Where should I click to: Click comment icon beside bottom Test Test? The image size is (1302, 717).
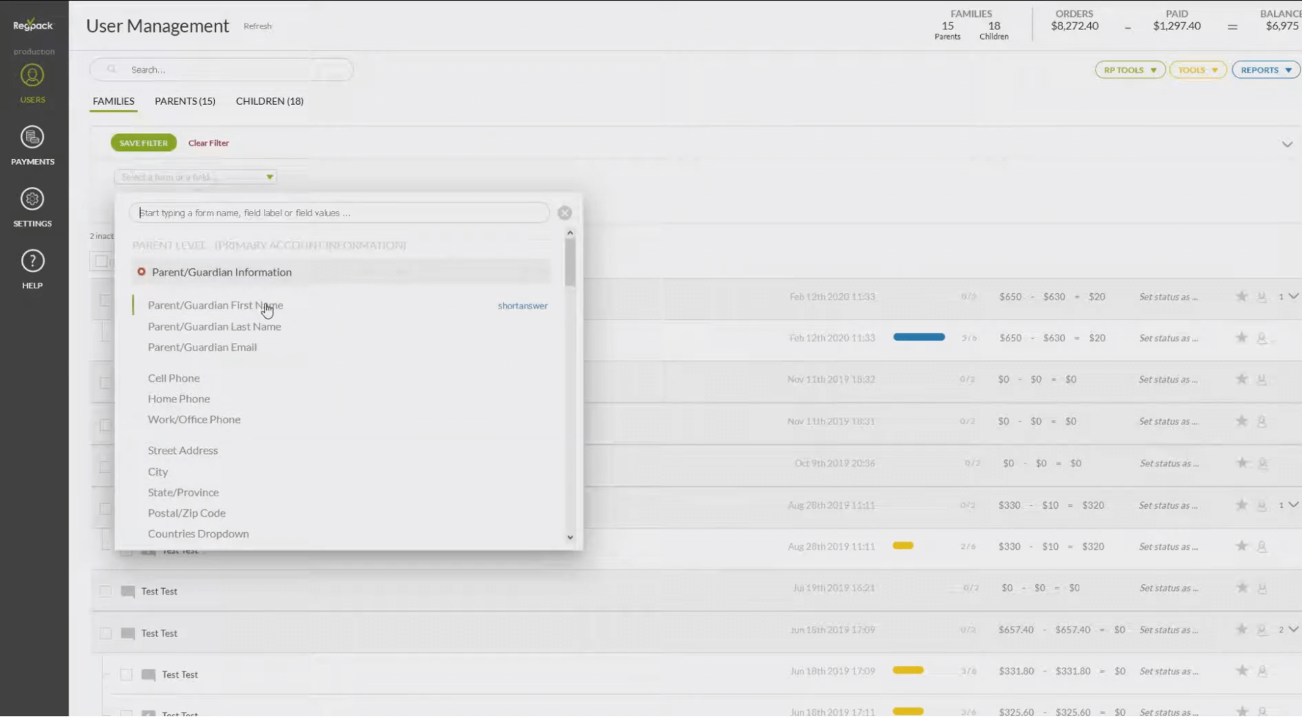point(149,675)
